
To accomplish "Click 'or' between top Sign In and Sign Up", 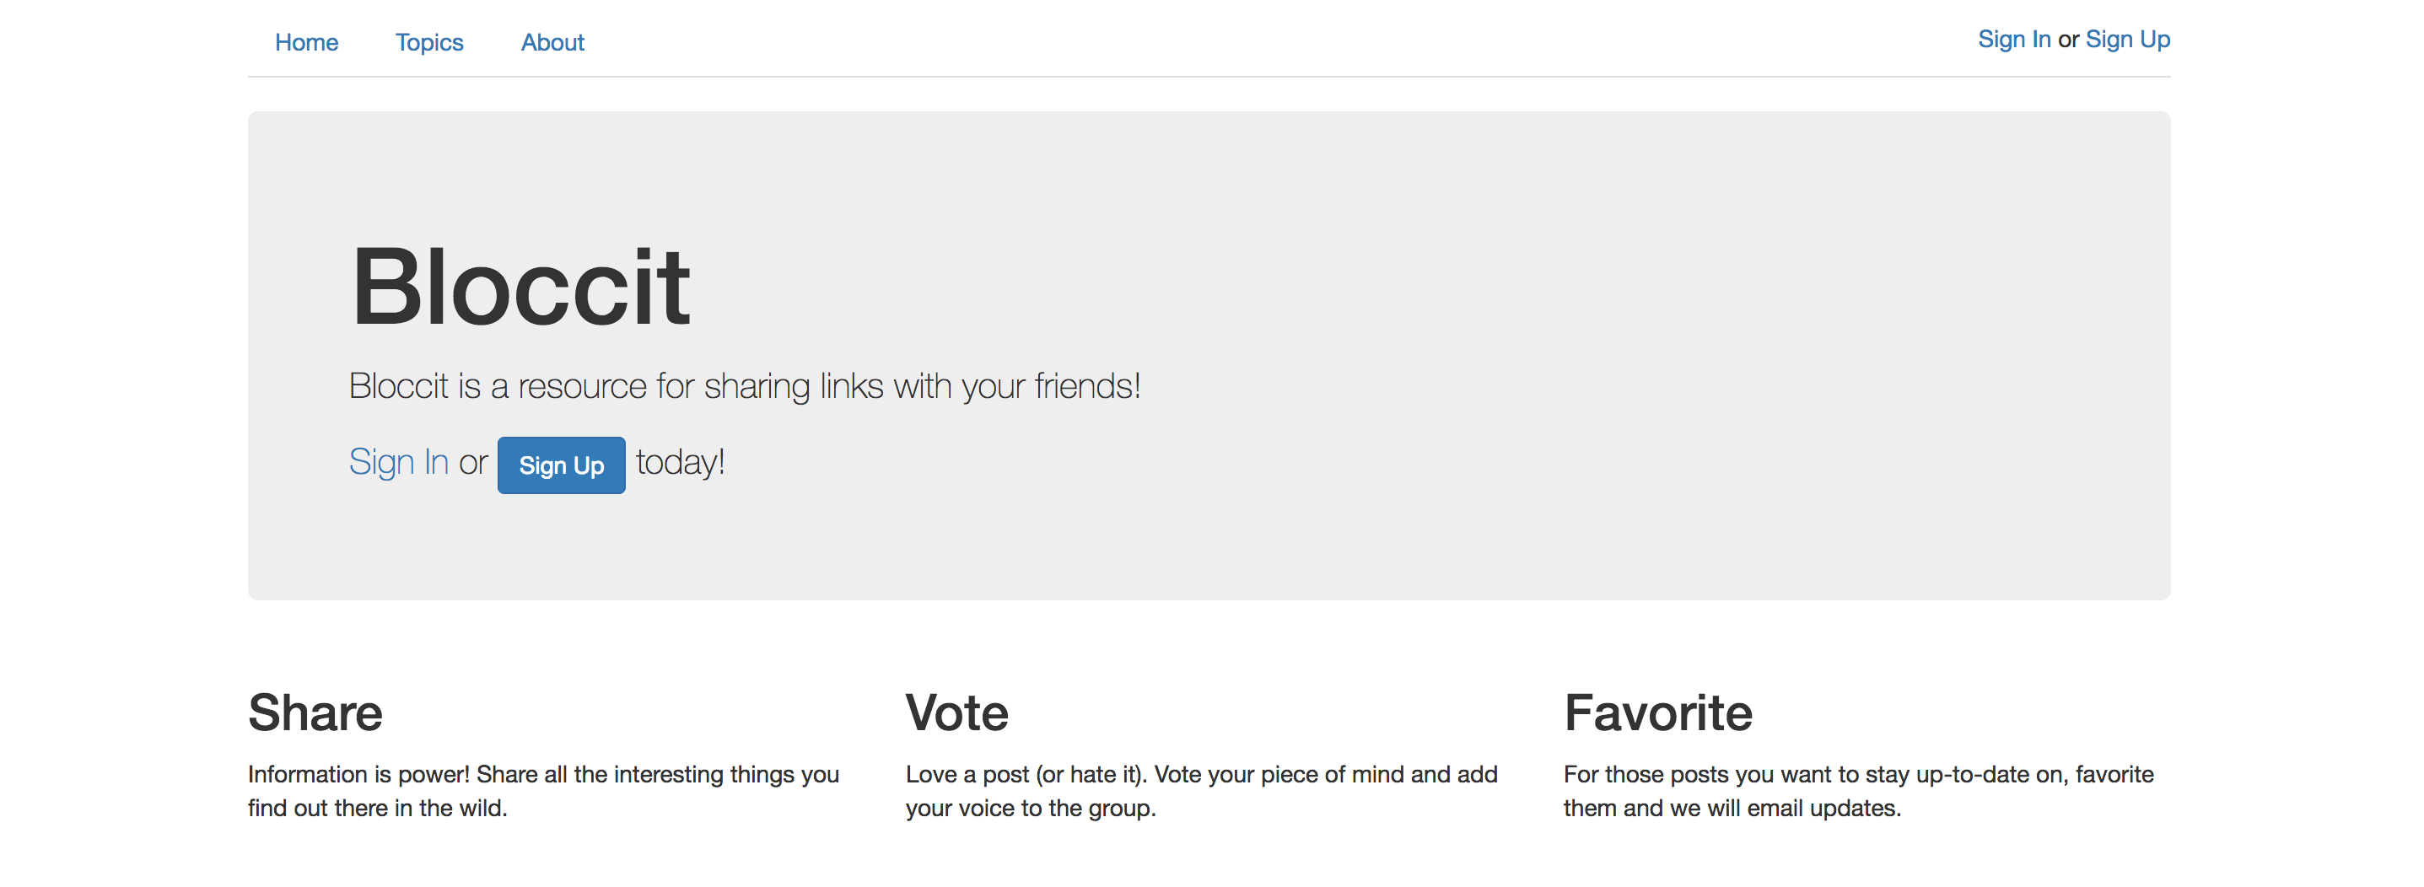I will coord(2068,40).
